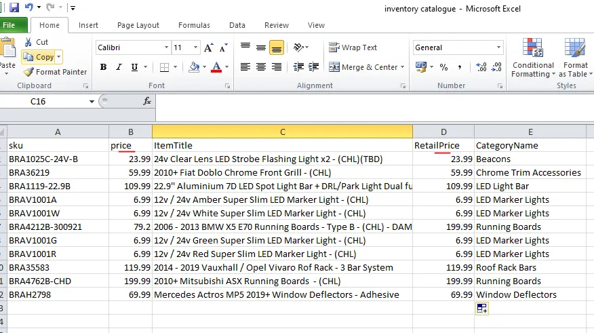Open Format as Table gallery
Screen dimensions: 594x333
pos(575,58)
